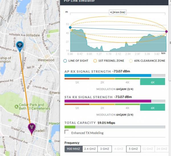Click the blue AP RX signal strength bar
This screenshot has height=156, width=171.
click(x=108, y=75)
